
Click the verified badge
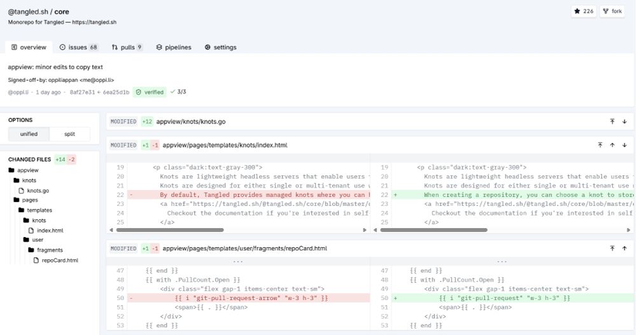tap(149, 92)
